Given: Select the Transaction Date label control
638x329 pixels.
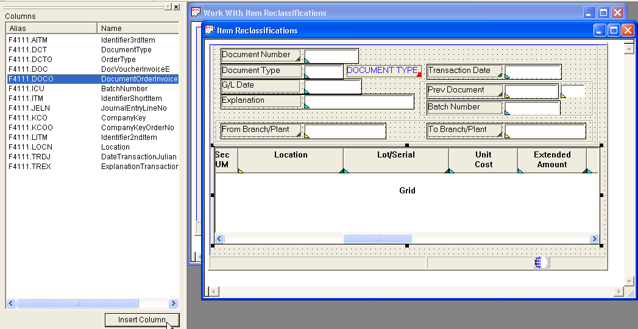Looking at the screenshot, I should tap(464, 71).
